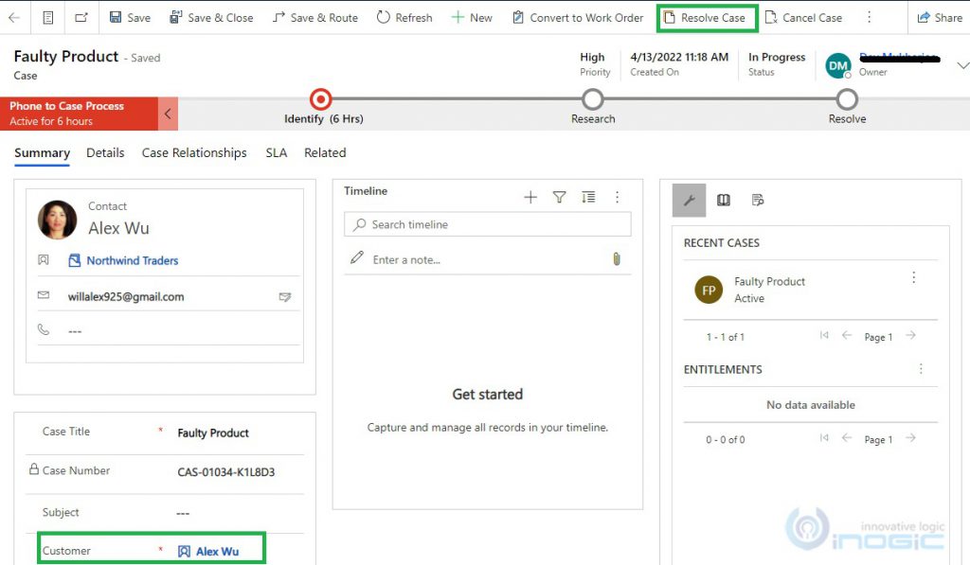Click inside the Search timeline field
970x565 pixels.
point(486,224)
